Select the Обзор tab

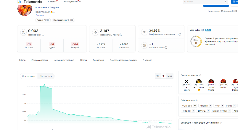pyautogui.click(x=22, y=60)
